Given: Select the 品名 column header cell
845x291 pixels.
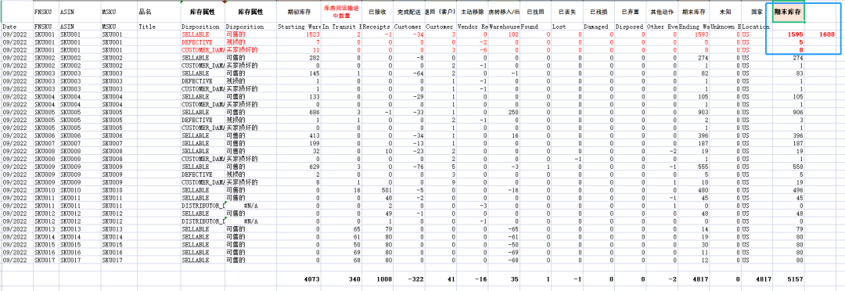Looking at the screenshot, I should [159, 11].
